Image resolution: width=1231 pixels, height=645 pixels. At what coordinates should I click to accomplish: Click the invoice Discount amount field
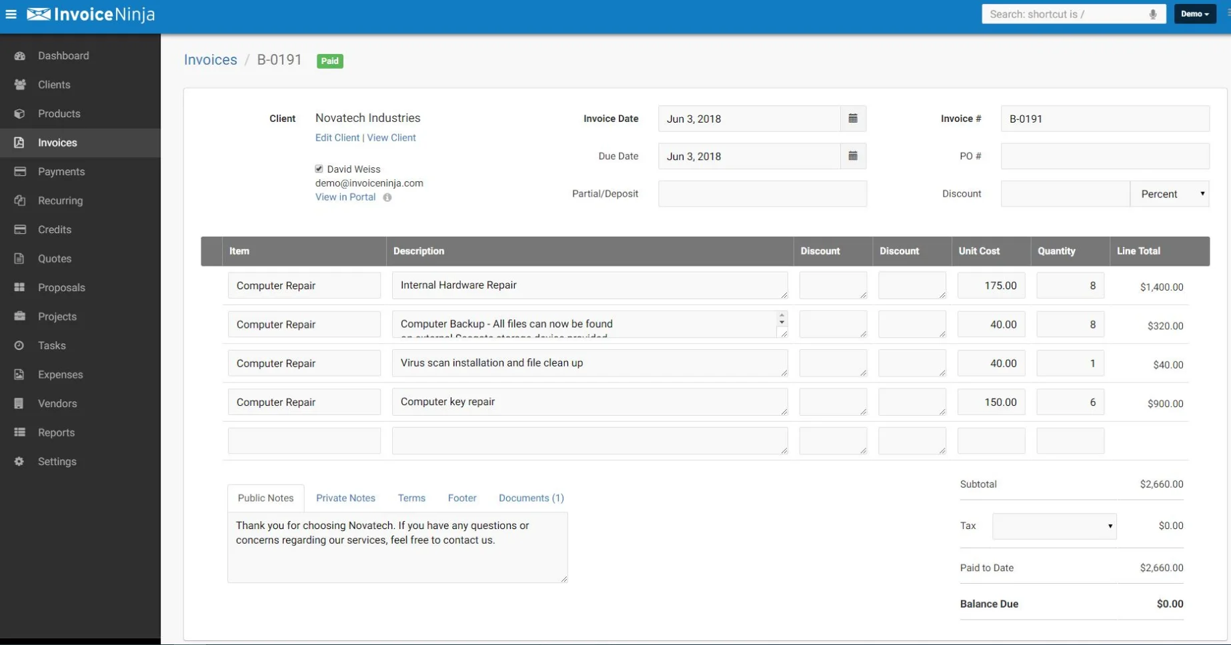click(x=1065, y=194)
